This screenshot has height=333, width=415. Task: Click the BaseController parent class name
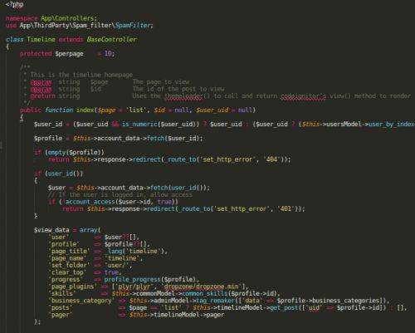click(x=111, y=40)
